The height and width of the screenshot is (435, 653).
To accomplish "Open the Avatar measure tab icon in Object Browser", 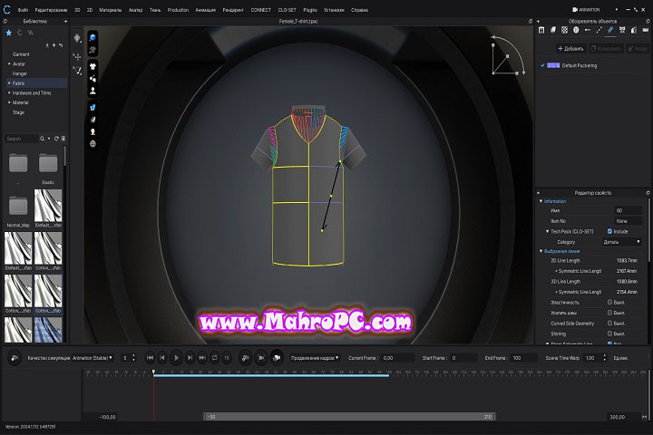I will click(634, 30).
